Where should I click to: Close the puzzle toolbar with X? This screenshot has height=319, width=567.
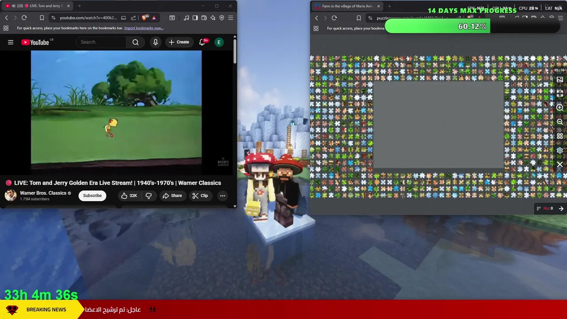560,164
